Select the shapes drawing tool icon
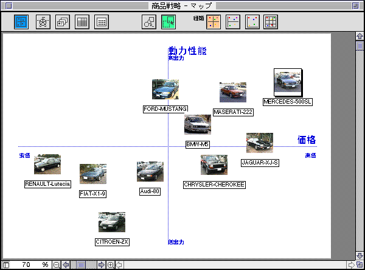The height and width of the screenshot is (270, 365). point(149,22)
